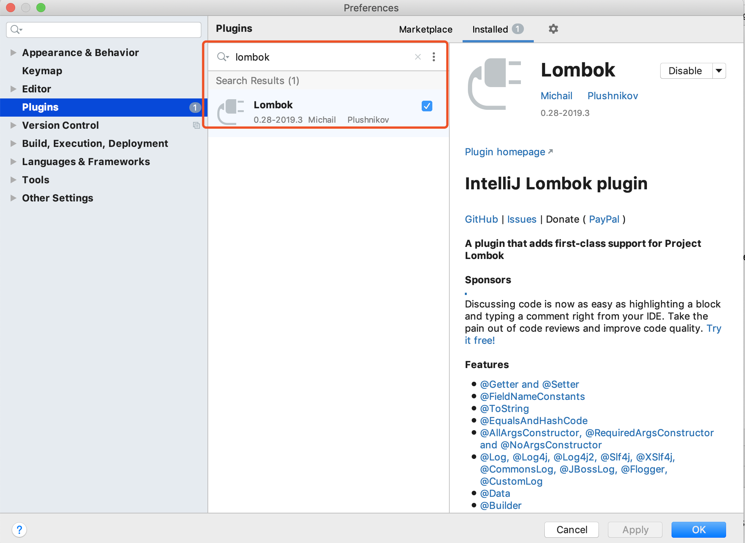Screen dimensions: 745x543
Task: Open the Issues link
Action: (522, 219)
